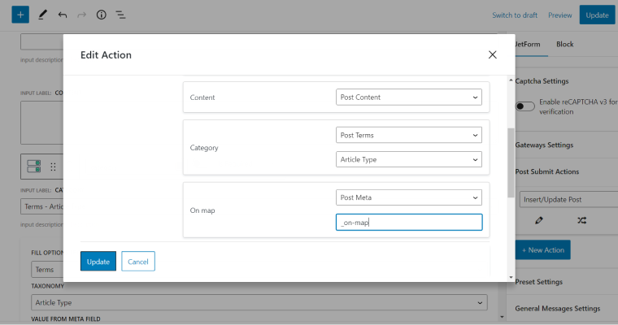Click the blue add block plus icon
The height and width of the screenshot is (325, 618).
20,15
